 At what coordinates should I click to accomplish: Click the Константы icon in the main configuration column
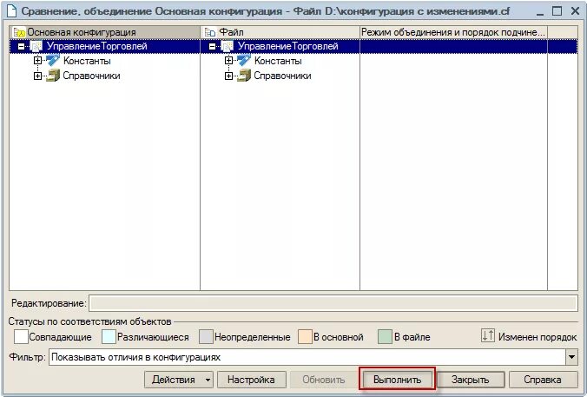(x=53, y=61)
